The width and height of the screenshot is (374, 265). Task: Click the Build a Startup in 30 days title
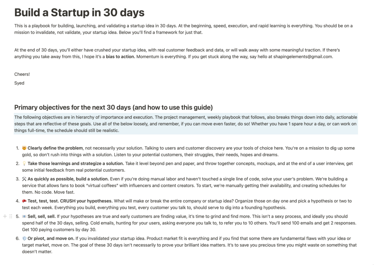(x=79, y=13)
